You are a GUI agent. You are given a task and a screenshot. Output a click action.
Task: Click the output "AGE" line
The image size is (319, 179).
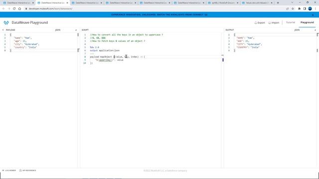click(x=243, y=41)
